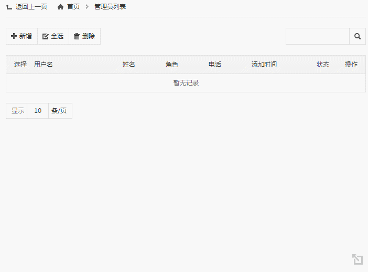This screenshot has height=272, width=368.
Task: Click the 角色 column header
Action: click(172, 65)
